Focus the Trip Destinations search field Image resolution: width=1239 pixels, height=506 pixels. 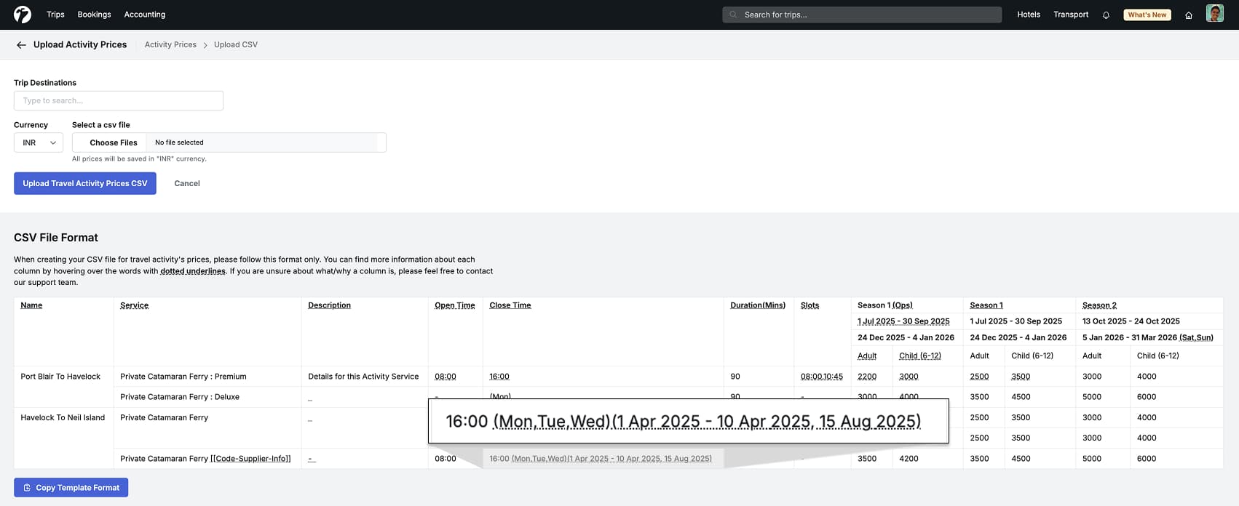click(x=119, y=100)
